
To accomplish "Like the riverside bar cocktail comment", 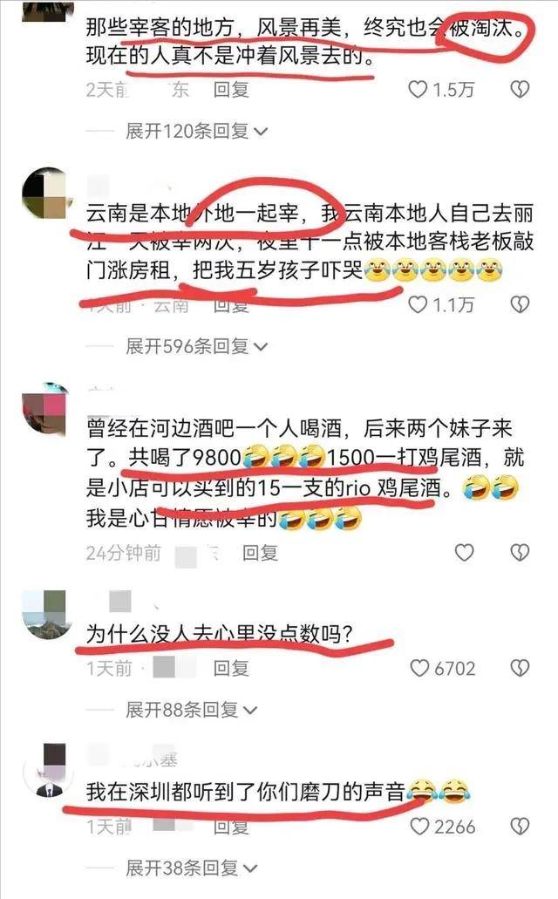I will (x=464, y=552).
